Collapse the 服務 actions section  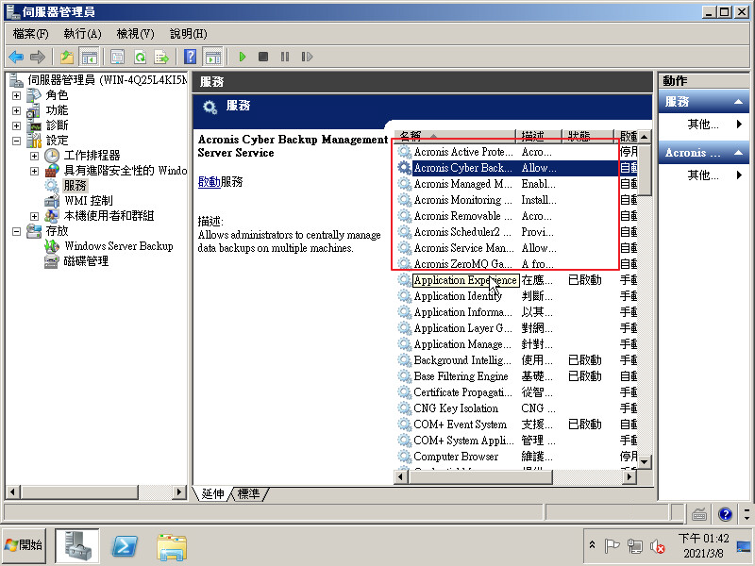[738, 102]
